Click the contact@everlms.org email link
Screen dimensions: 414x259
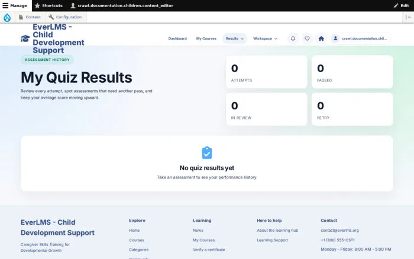click(340, 230)
